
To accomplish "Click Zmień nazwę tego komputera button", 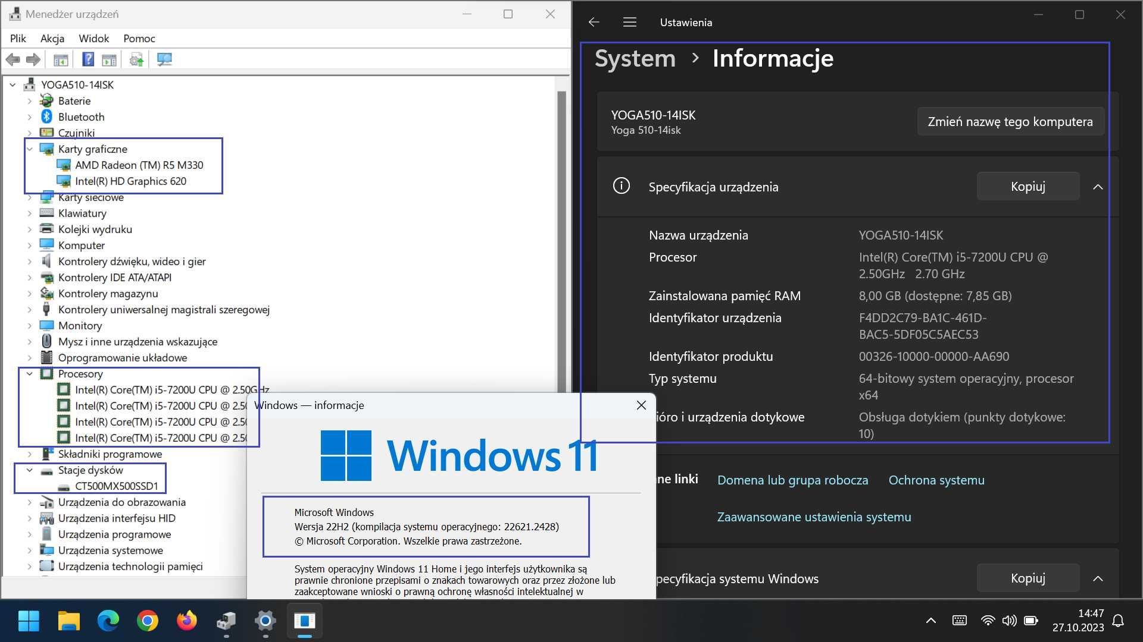I will pyautogui.click(x=1010, y=121).
